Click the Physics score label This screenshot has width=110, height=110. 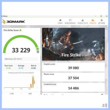(49, 74)
